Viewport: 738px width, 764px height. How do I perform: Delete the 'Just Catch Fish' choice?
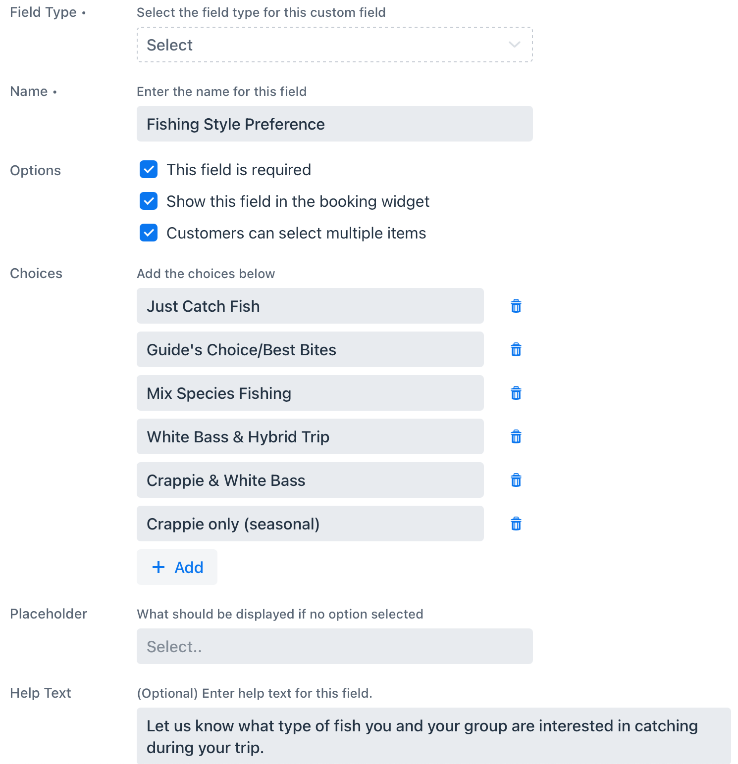click(516, 306)
